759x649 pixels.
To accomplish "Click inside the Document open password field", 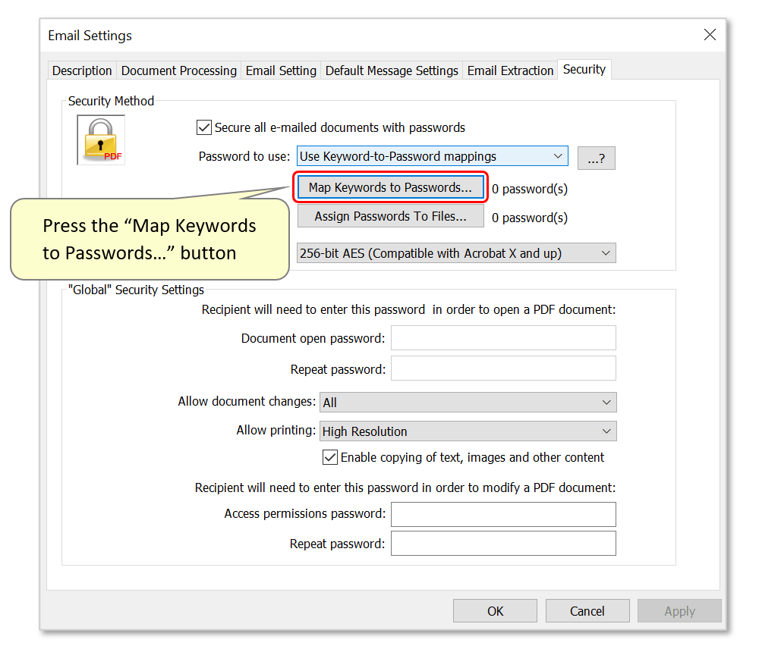I will (x=503, y=337).
